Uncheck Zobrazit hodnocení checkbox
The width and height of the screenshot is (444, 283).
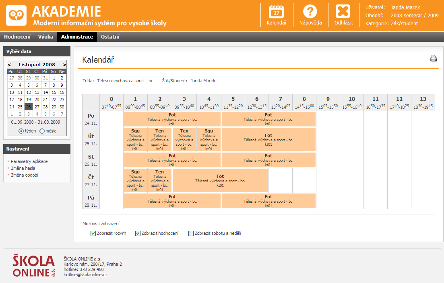138,233
